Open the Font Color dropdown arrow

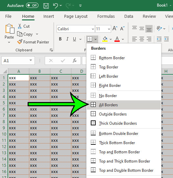pos(123,39)
